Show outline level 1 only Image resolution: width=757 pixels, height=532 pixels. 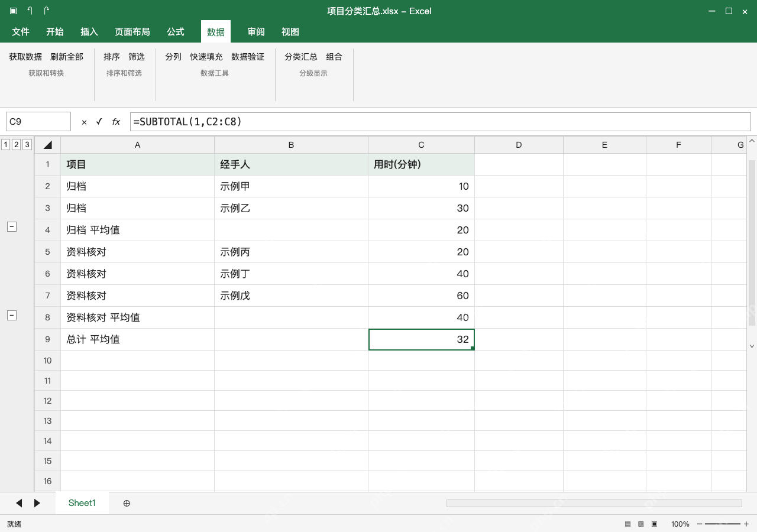pos(5,144)
